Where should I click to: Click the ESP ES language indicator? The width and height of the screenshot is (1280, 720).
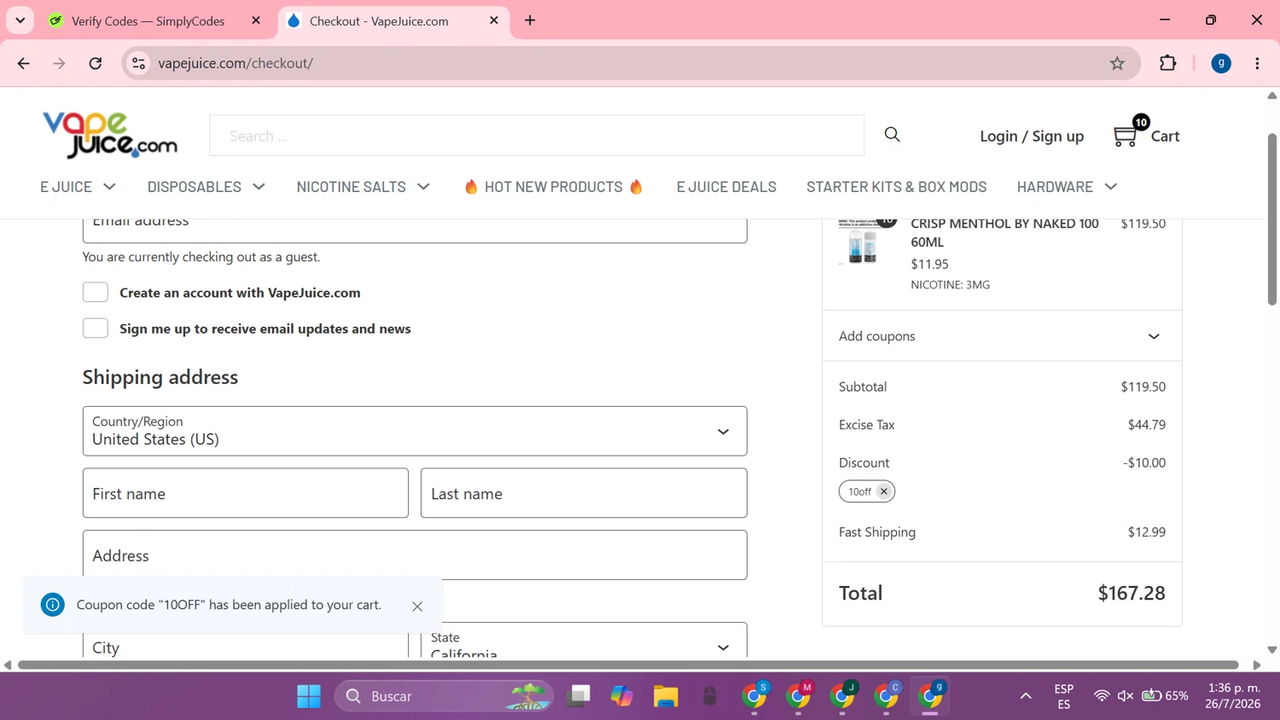click(x=1063, y=696)
